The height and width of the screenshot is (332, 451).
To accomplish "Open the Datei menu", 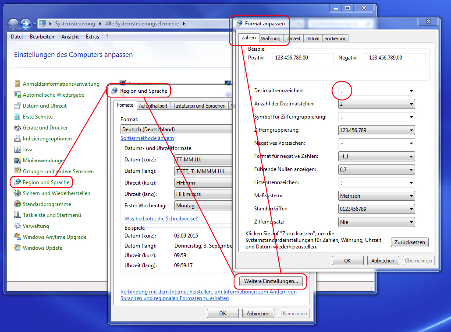I will click(17, 37).
